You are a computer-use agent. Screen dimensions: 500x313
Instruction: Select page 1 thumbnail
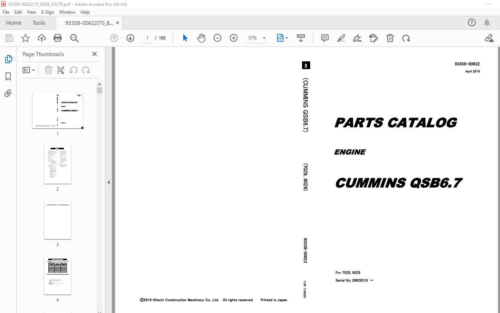[x=58, y=111]
